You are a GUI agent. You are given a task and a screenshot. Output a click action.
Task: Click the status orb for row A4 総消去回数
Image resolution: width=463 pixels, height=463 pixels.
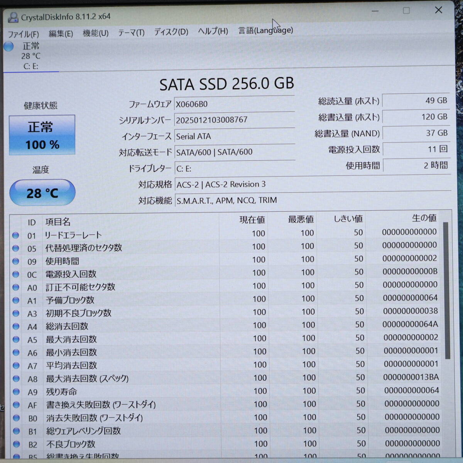coord(16,326)
